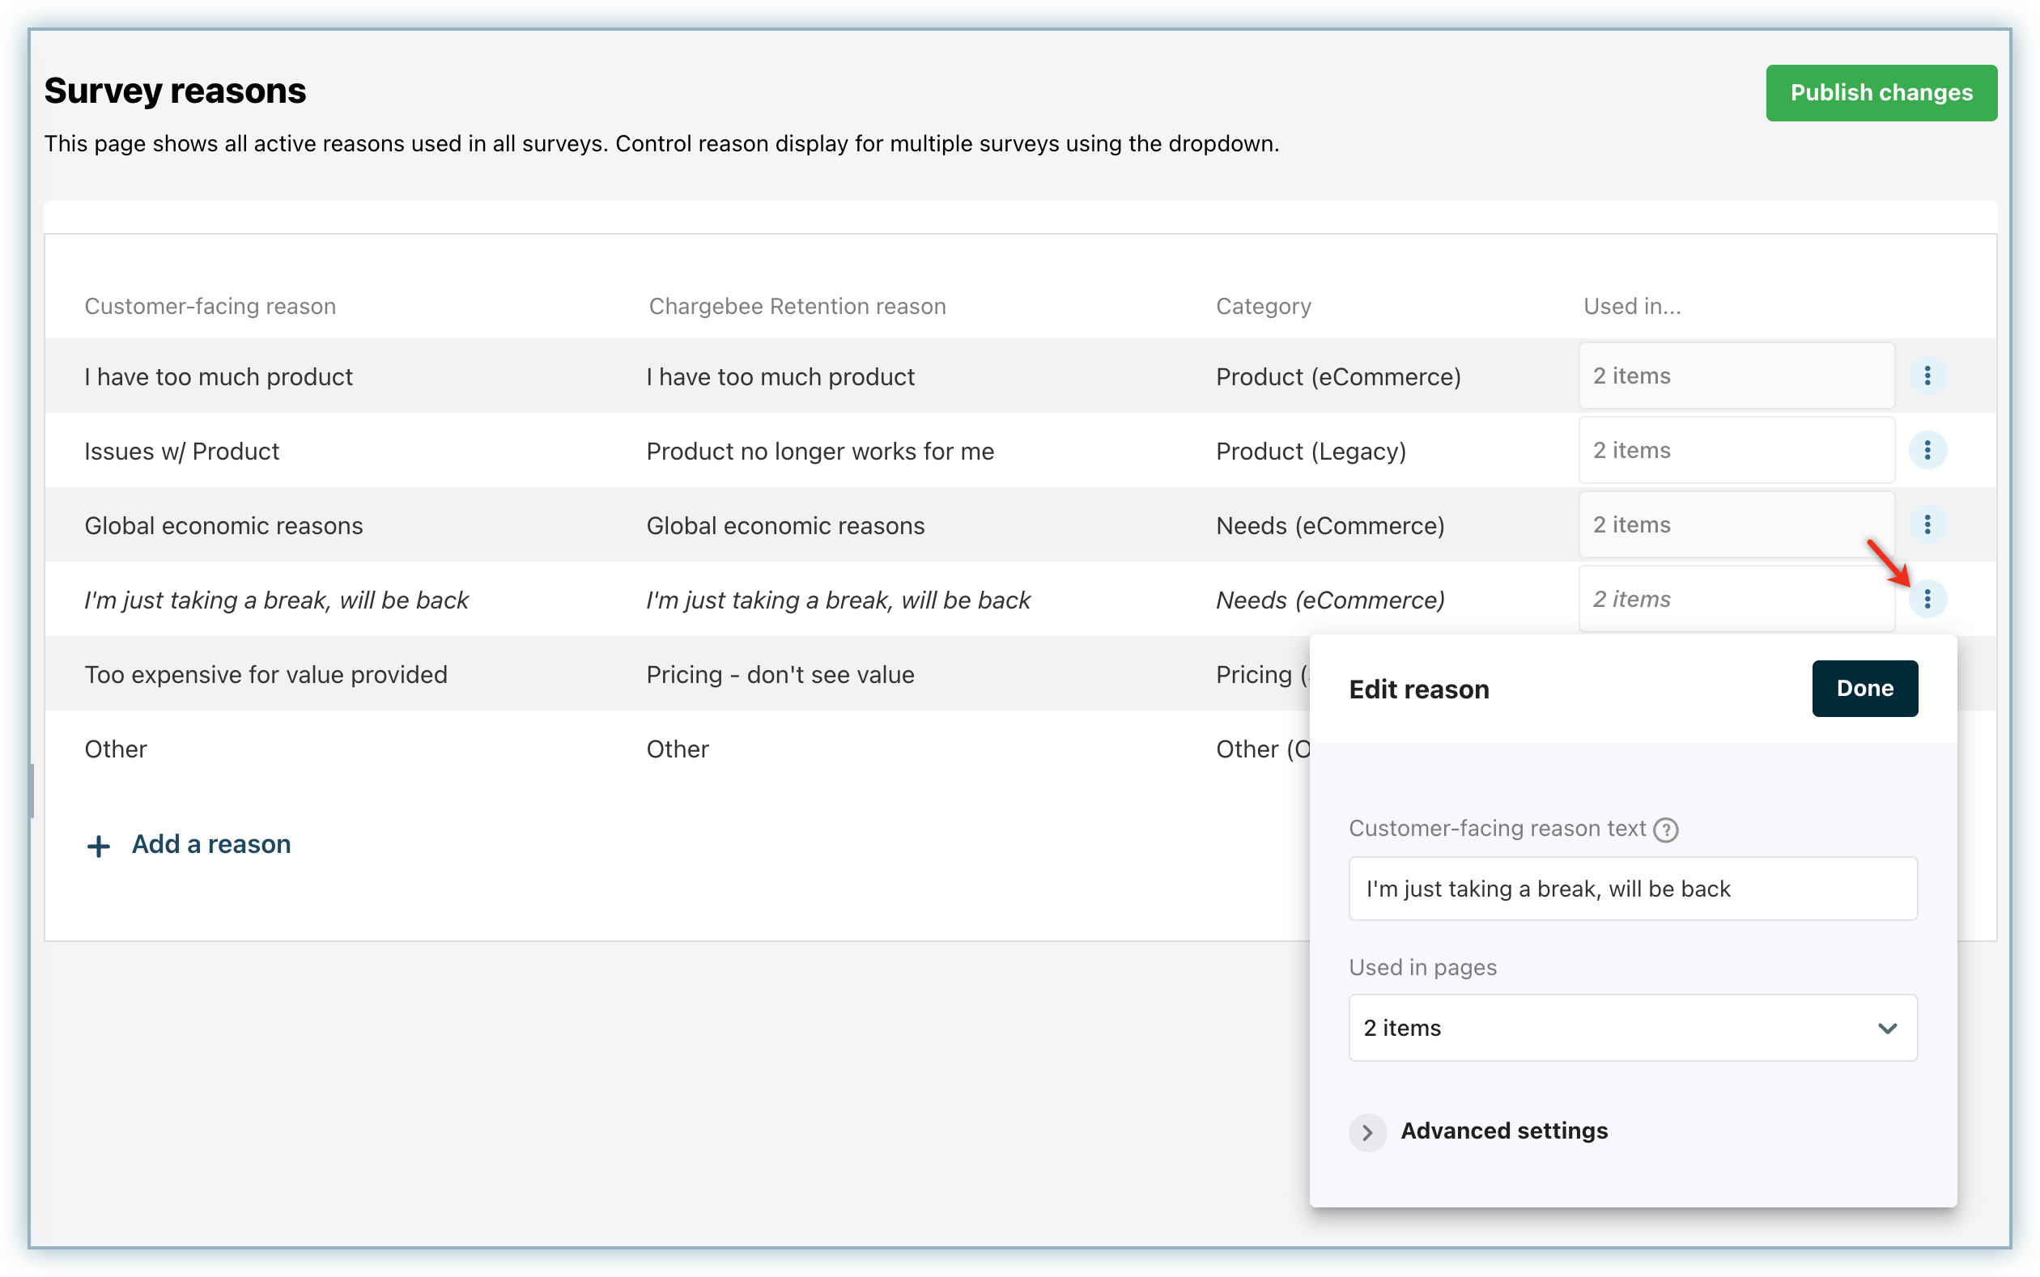
Task: Open 'Used in' dropdown for 'I have too much product'
Action: [x=1736, y=375]
